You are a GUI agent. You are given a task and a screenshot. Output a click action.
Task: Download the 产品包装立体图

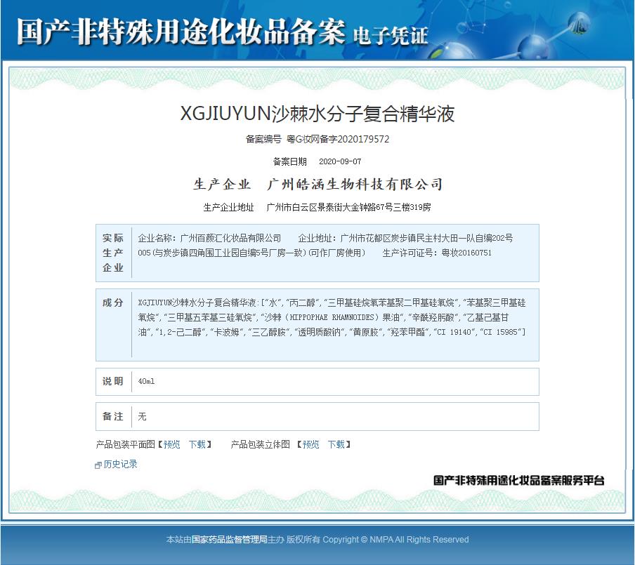click(336, 444)
